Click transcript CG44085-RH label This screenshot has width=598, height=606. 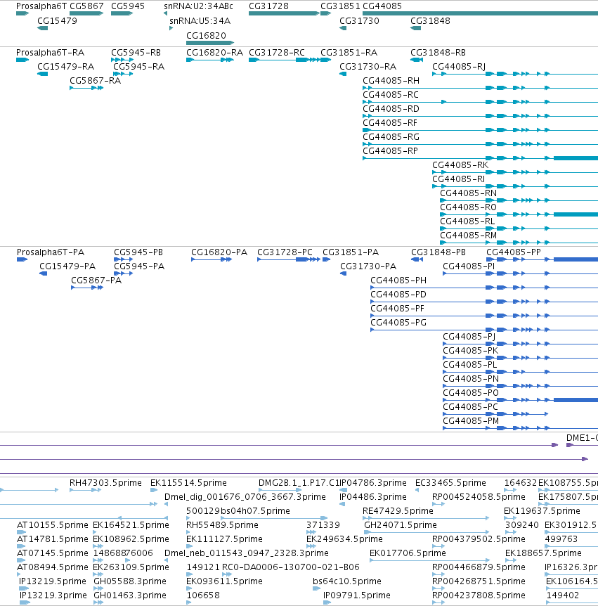click(x=391, y=80)
